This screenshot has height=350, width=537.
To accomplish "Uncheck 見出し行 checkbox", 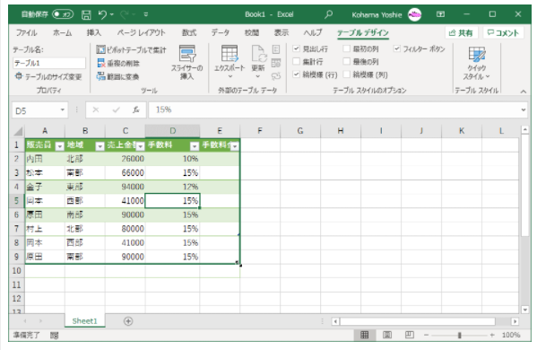I will click(x=296, y=48).
